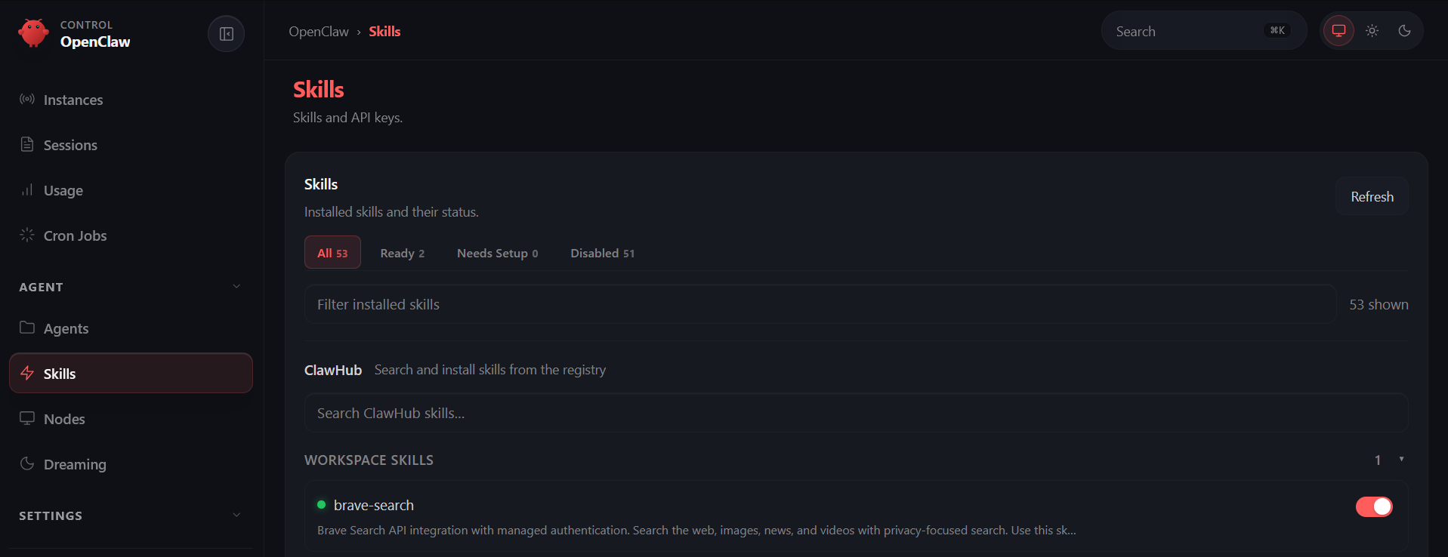Image resolution: width=1448 pixels, height=557 pixels.
Task: Switch to the Ready skills tab
Action: (402, 253)
